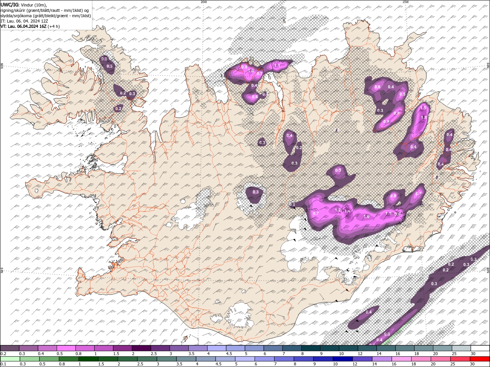Select the white 30 swatch, upper legend
This screenshot has height=367, width=490.
point(480,348)
